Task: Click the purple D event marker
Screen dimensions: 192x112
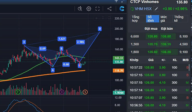Action: tap(62, 92)
